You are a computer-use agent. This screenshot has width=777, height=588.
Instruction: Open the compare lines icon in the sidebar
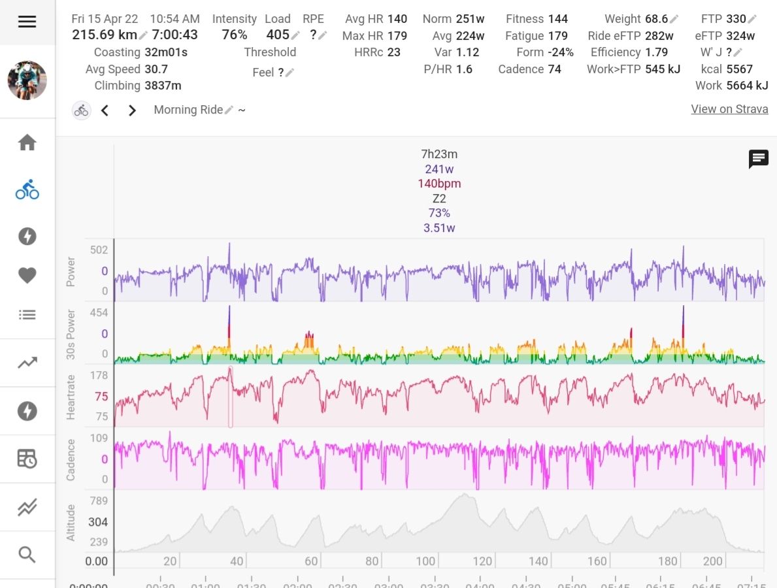coord(27,507)
